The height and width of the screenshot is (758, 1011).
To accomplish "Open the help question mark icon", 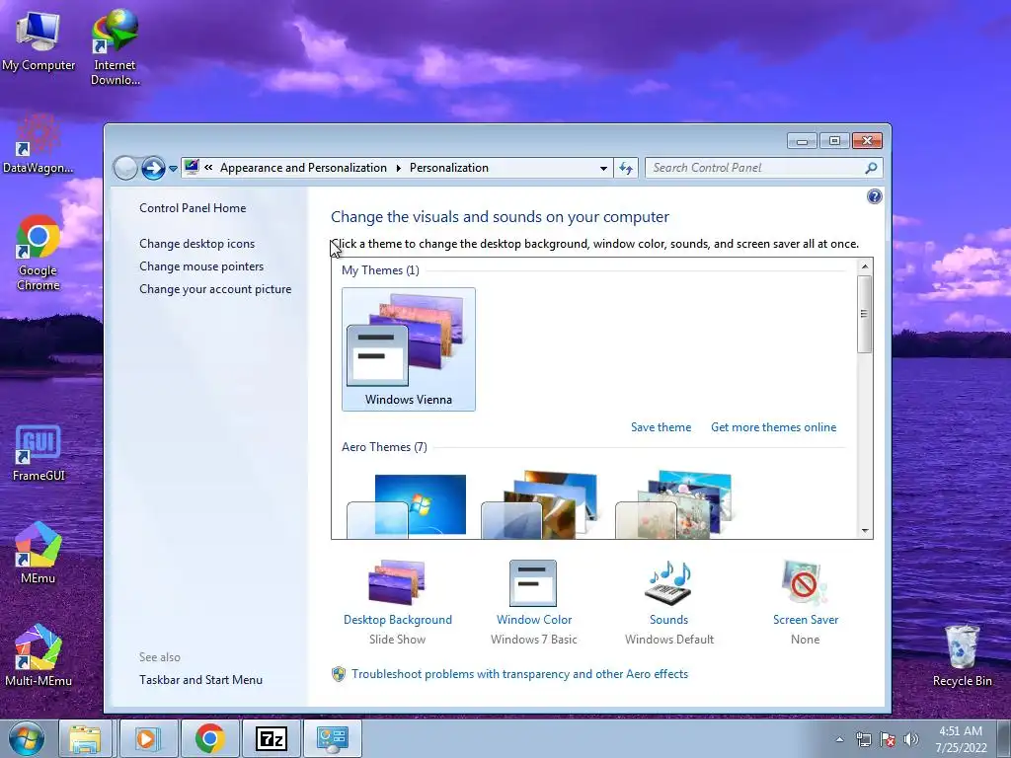I will click(x=875, y=196).
